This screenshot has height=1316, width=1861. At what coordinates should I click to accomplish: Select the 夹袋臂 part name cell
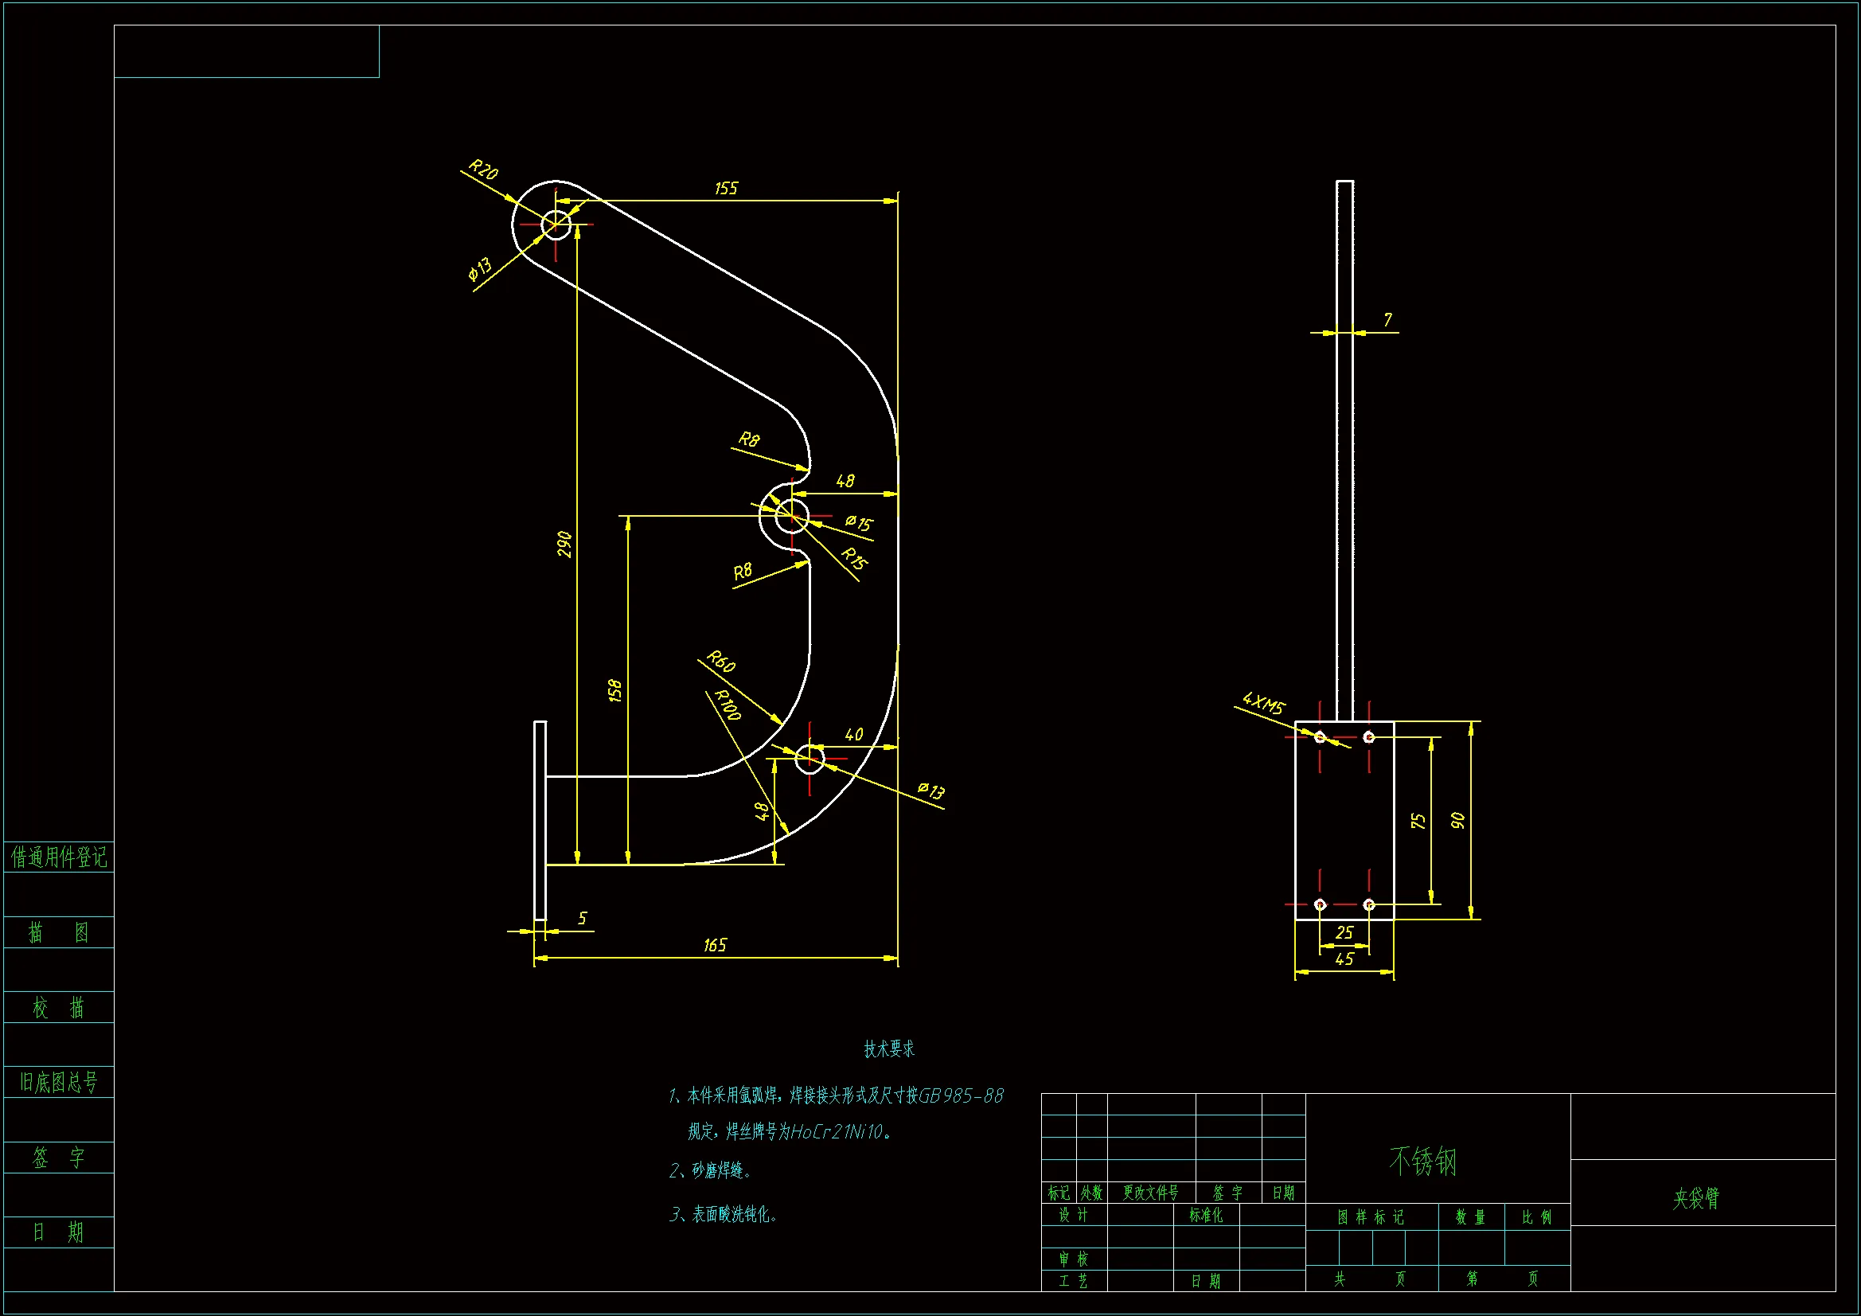pyautogui.click(x=1695, y=1198)
